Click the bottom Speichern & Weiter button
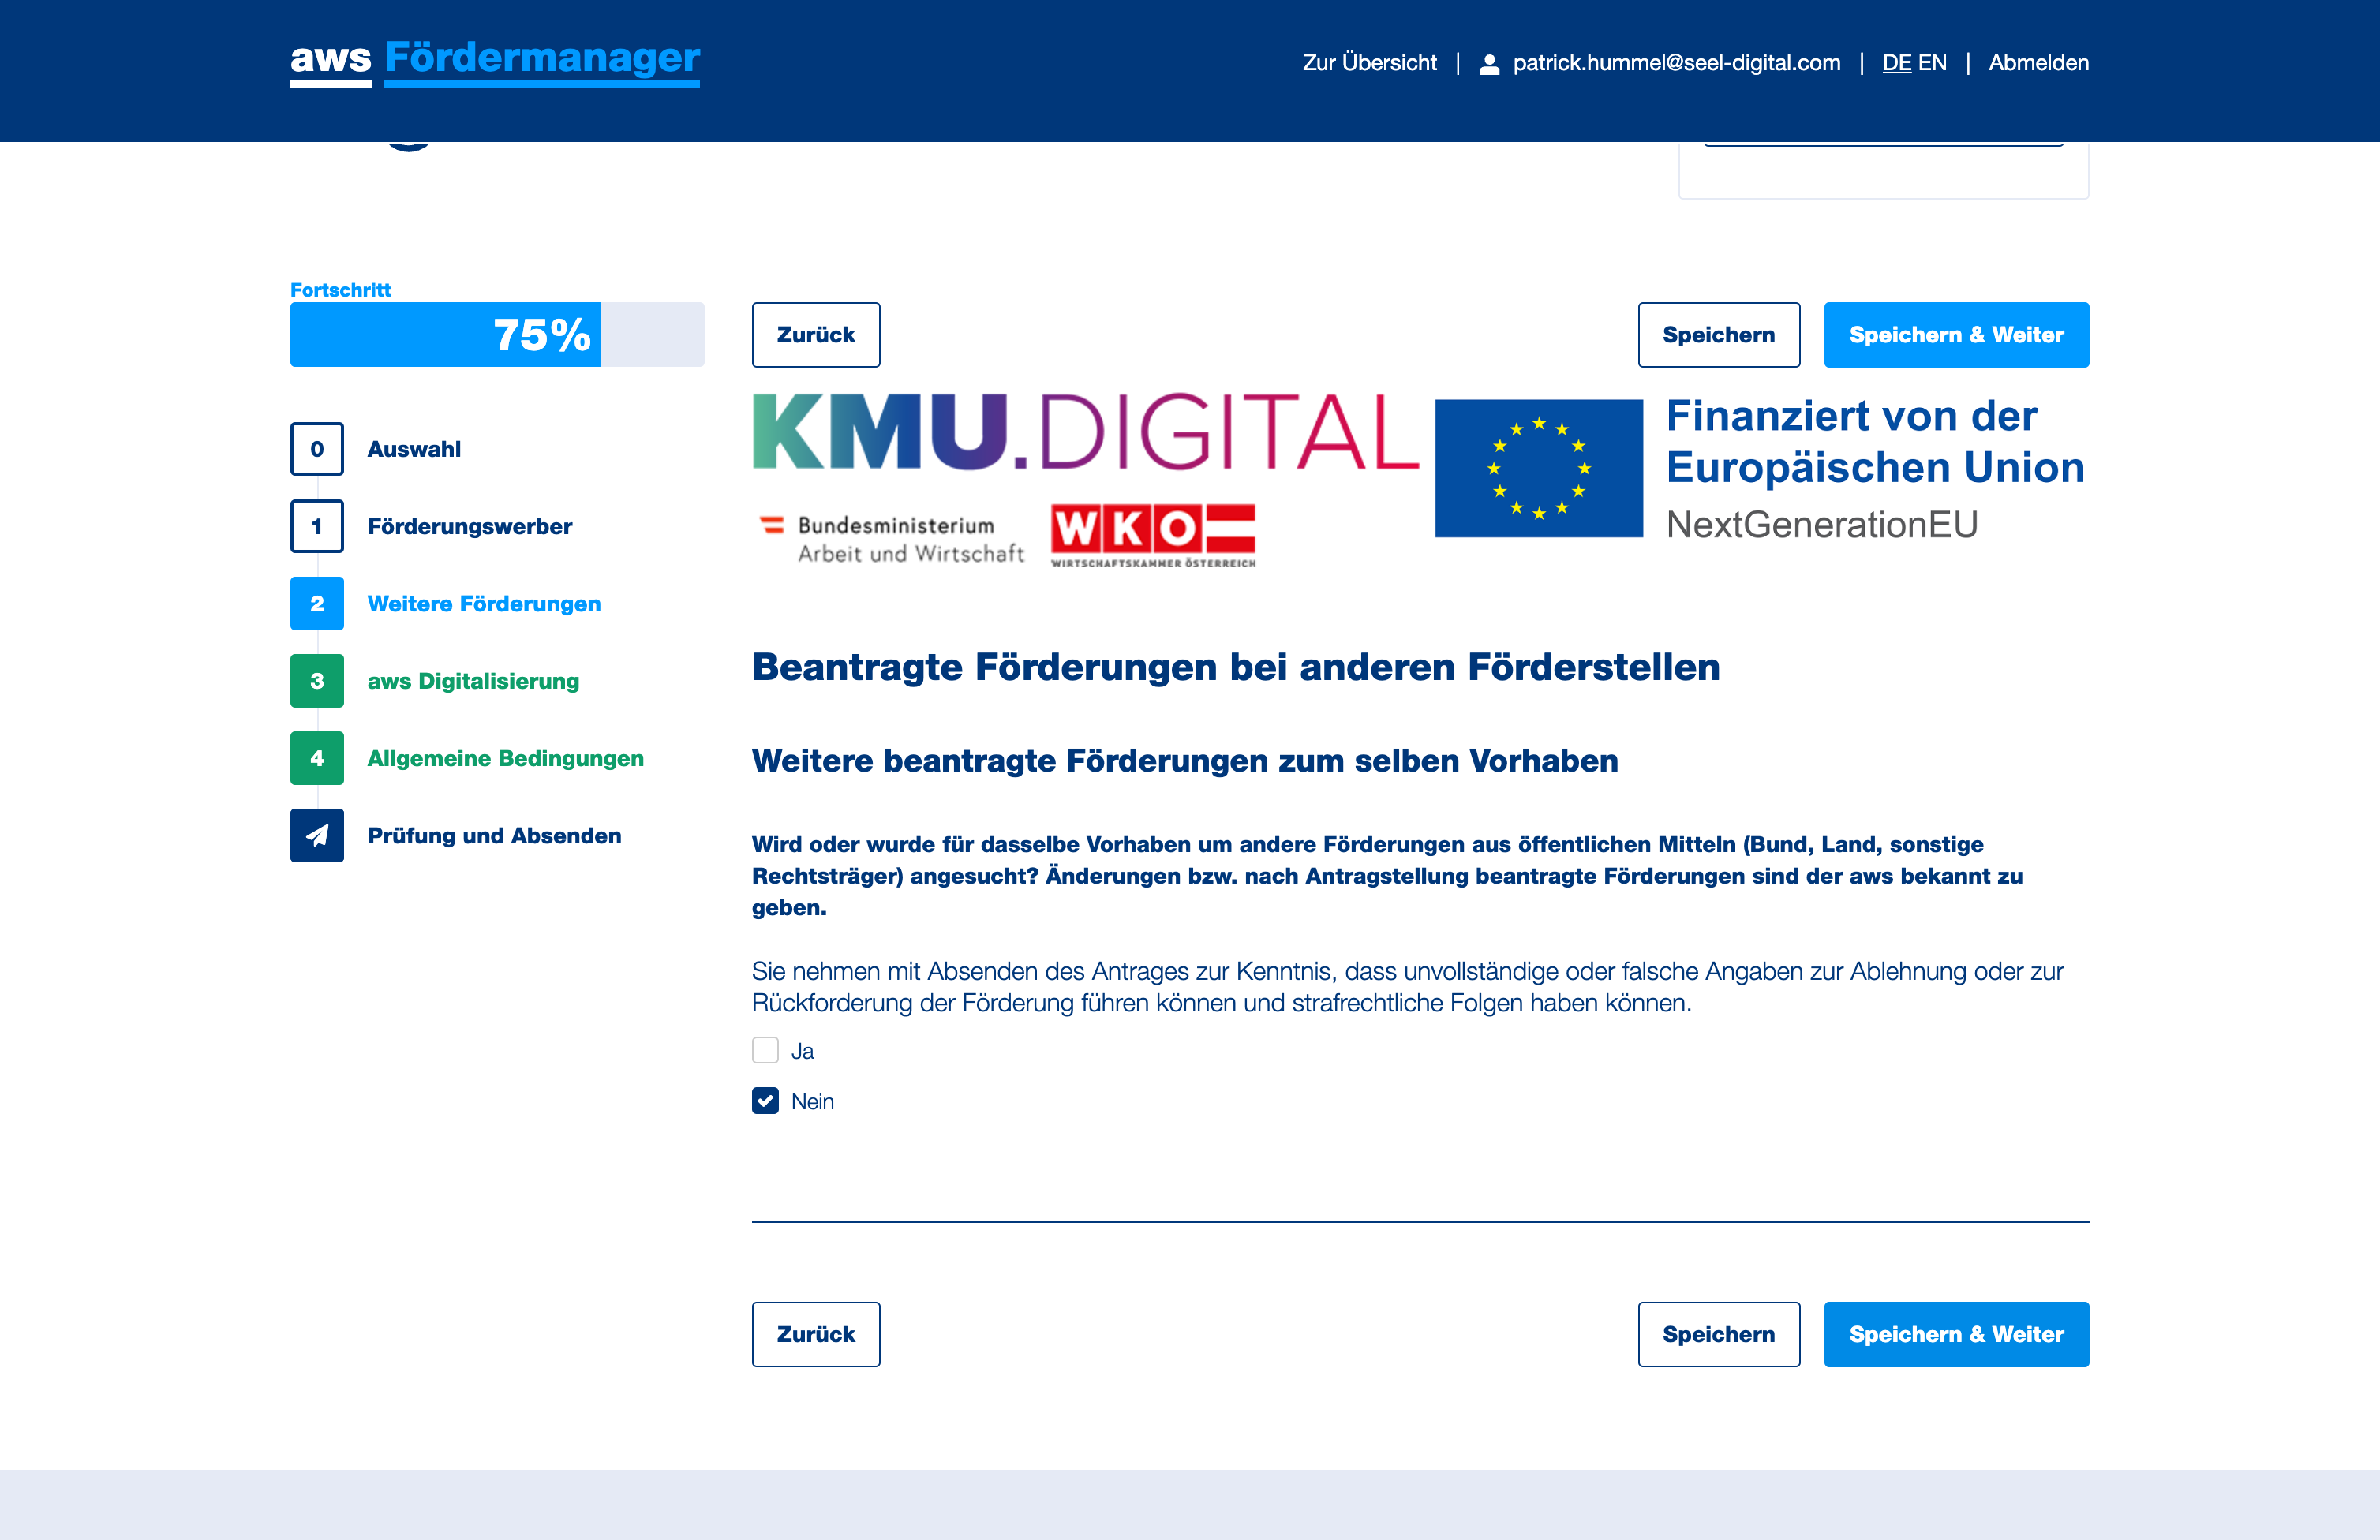The width and height of the screenshot is (2380, 1540). [1956, 1334]
